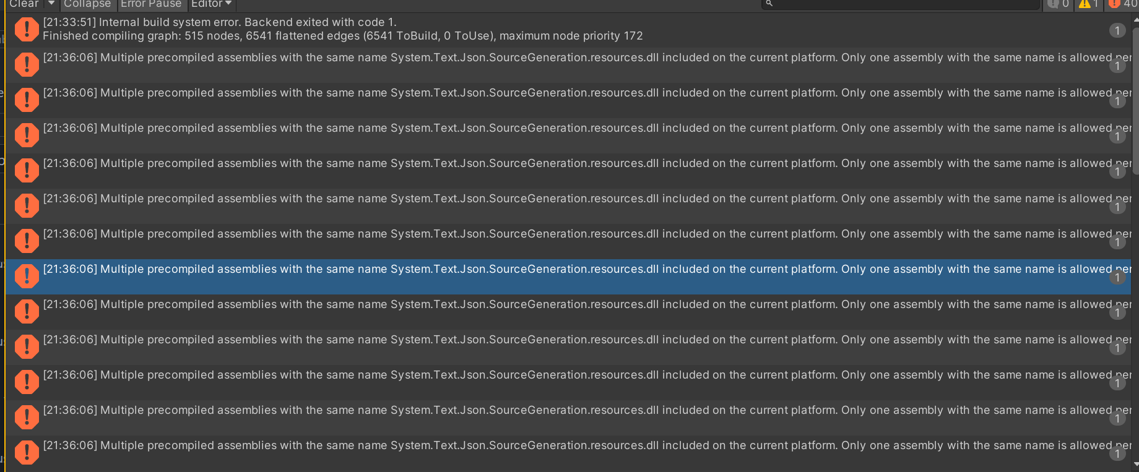Click the error icon on the first 21:36:06 entry
The height and width of the screenshot is (472, 1139).
click(x=27, y=64)
